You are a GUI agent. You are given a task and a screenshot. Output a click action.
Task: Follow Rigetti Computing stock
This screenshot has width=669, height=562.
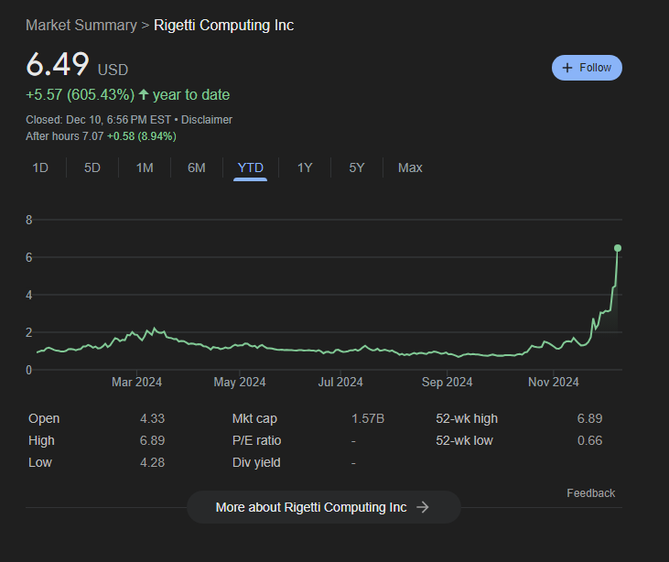(587, 68)
